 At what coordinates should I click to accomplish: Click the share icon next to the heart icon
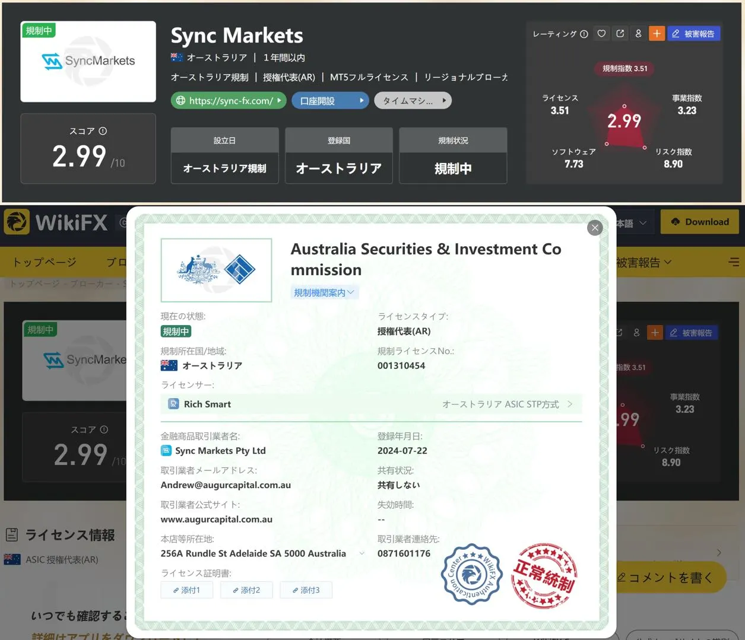click(620, 34)
